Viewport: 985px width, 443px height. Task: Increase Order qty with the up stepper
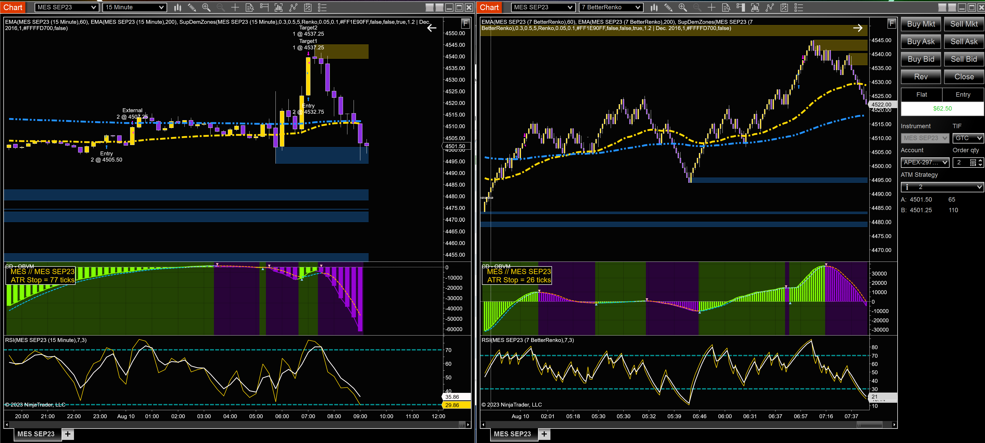pyautogui.click(x=980, y=160)
